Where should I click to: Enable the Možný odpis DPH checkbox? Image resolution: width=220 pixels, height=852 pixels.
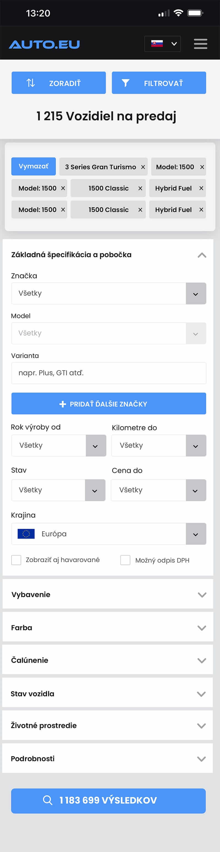click(125, 560)
